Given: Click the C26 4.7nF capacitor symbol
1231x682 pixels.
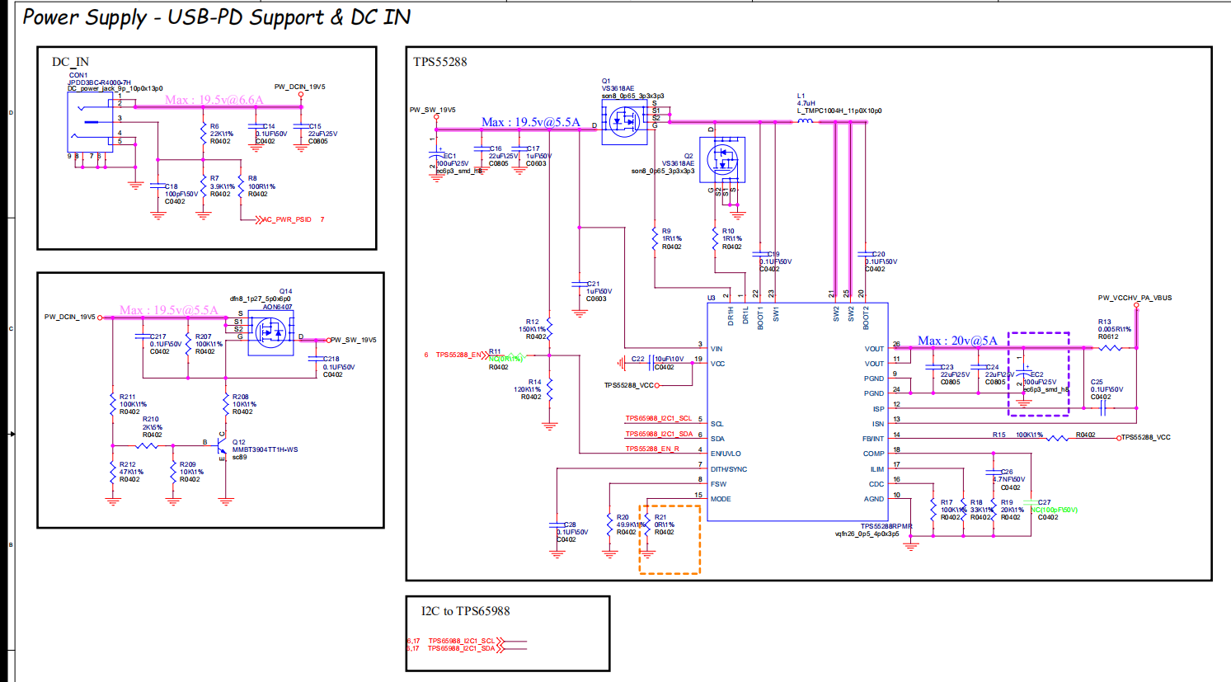Looking at the screenshot, I should click(x=993, y=473).
